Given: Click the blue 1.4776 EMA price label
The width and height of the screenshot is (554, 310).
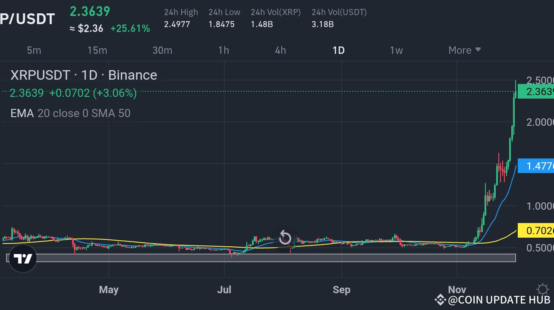Looking at the screenshot, I should point(536,166).
